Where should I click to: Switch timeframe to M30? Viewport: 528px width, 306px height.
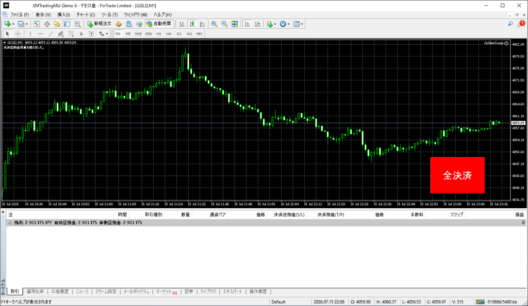[x=148, y=33]
